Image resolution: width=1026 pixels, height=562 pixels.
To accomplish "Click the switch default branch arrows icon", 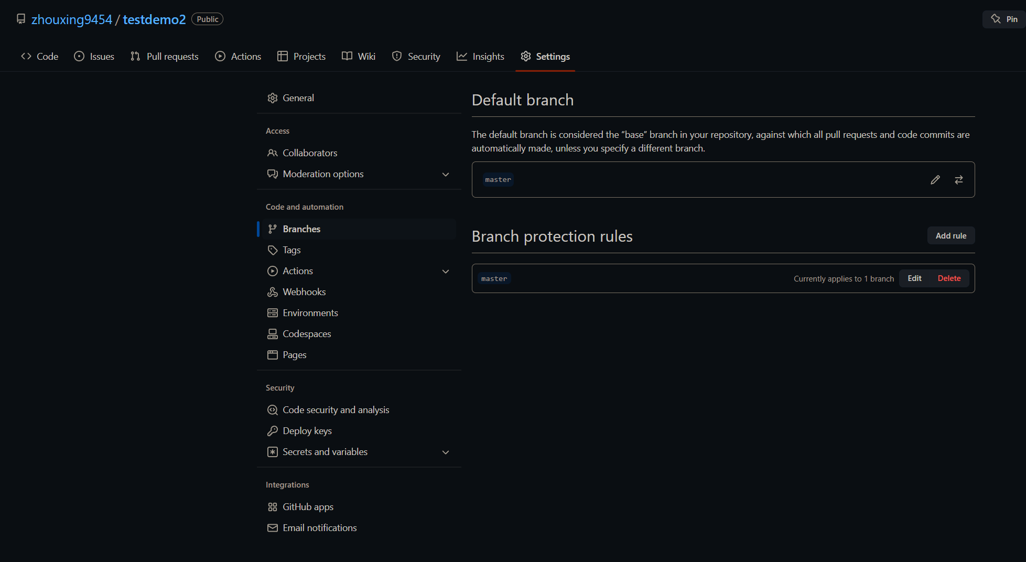I will pos(959,180).
